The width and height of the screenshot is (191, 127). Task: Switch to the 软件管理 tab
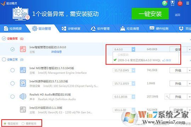pyautogui.click(x=100, y=29)
